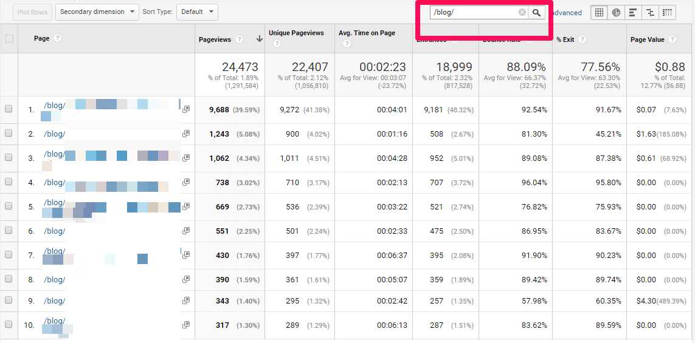
Task: Select the Pivot table view icon
Action: tap(668, 13)
